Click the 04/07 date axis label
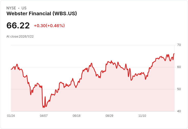 click(x=44, y=116)
